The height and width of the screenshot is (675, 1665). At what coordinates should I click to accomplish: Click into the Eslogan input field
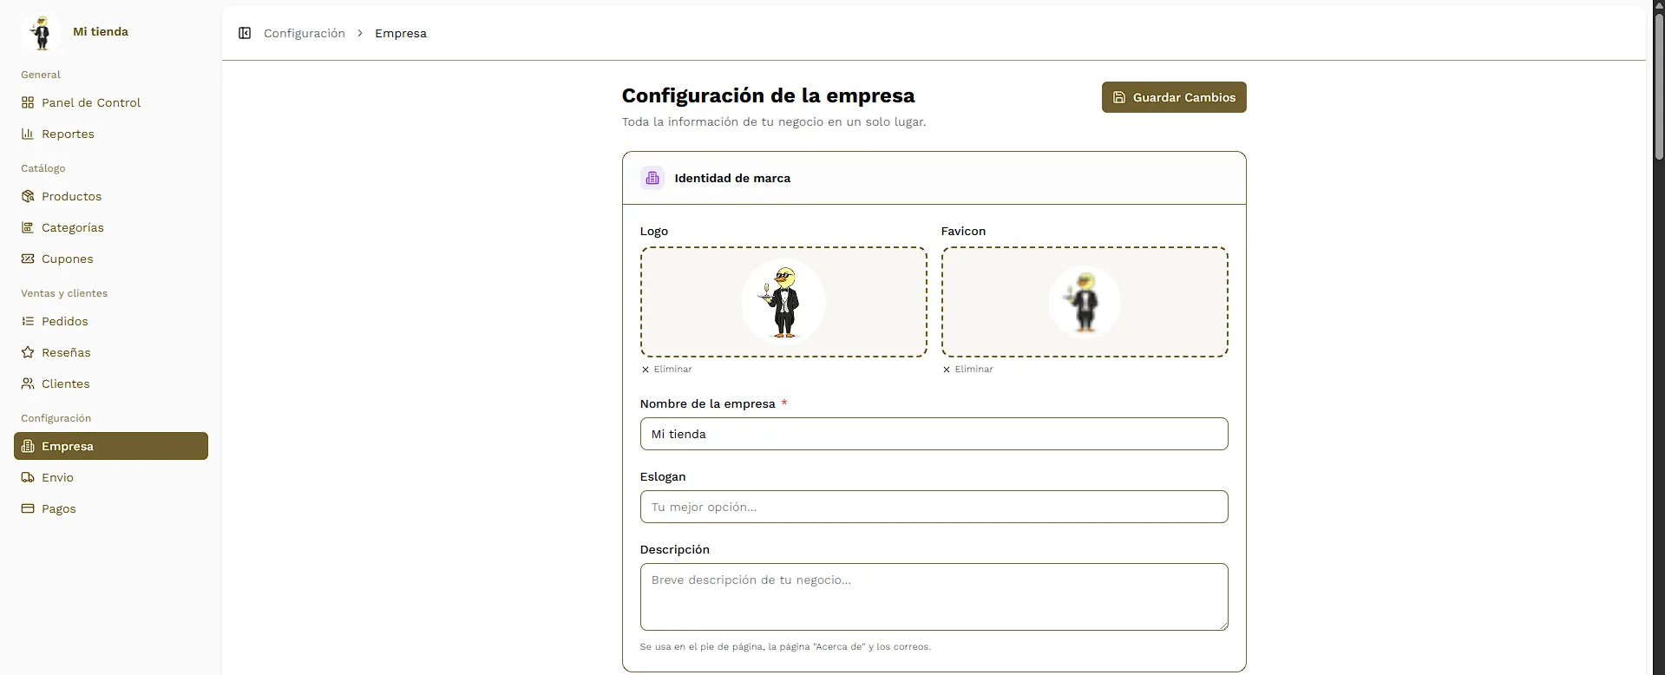[x=934, y=507]
